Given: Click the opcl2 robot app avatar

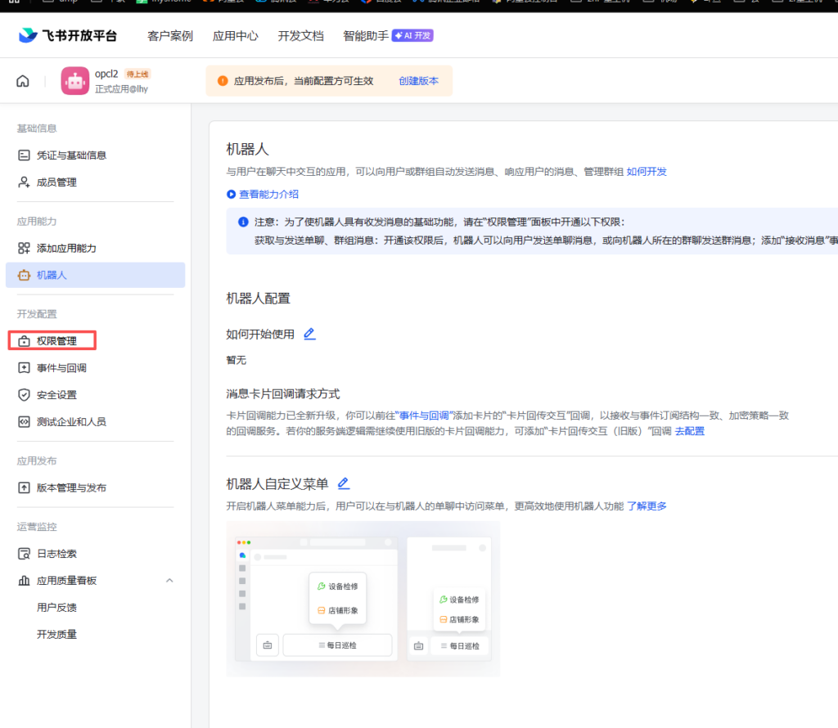Looking at the screenshot, I should [x=74, y=80].
